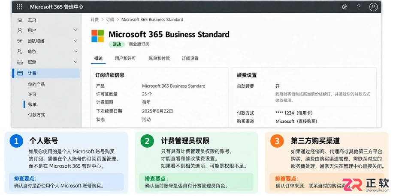Switch to the 概述 tab
This screenshot has height=196, width=393.
coord(98,58)
